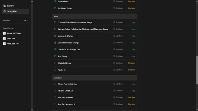The width and height of the screenshot is (198, 111).
Task: Open the Check If It Is a Straight Line problem
Action: [x=69, y=49]
